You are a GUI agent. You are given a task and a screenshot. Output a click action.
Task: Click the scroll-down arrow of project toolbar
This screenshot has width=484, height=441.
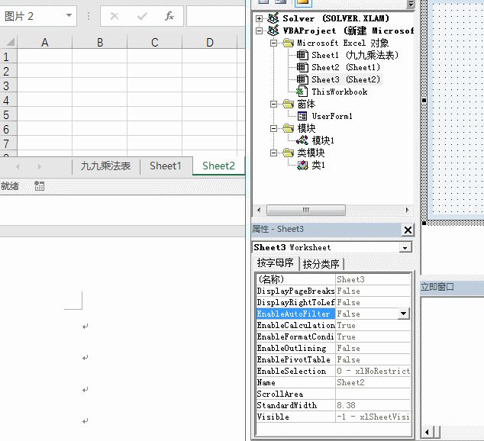pos(411,5)
